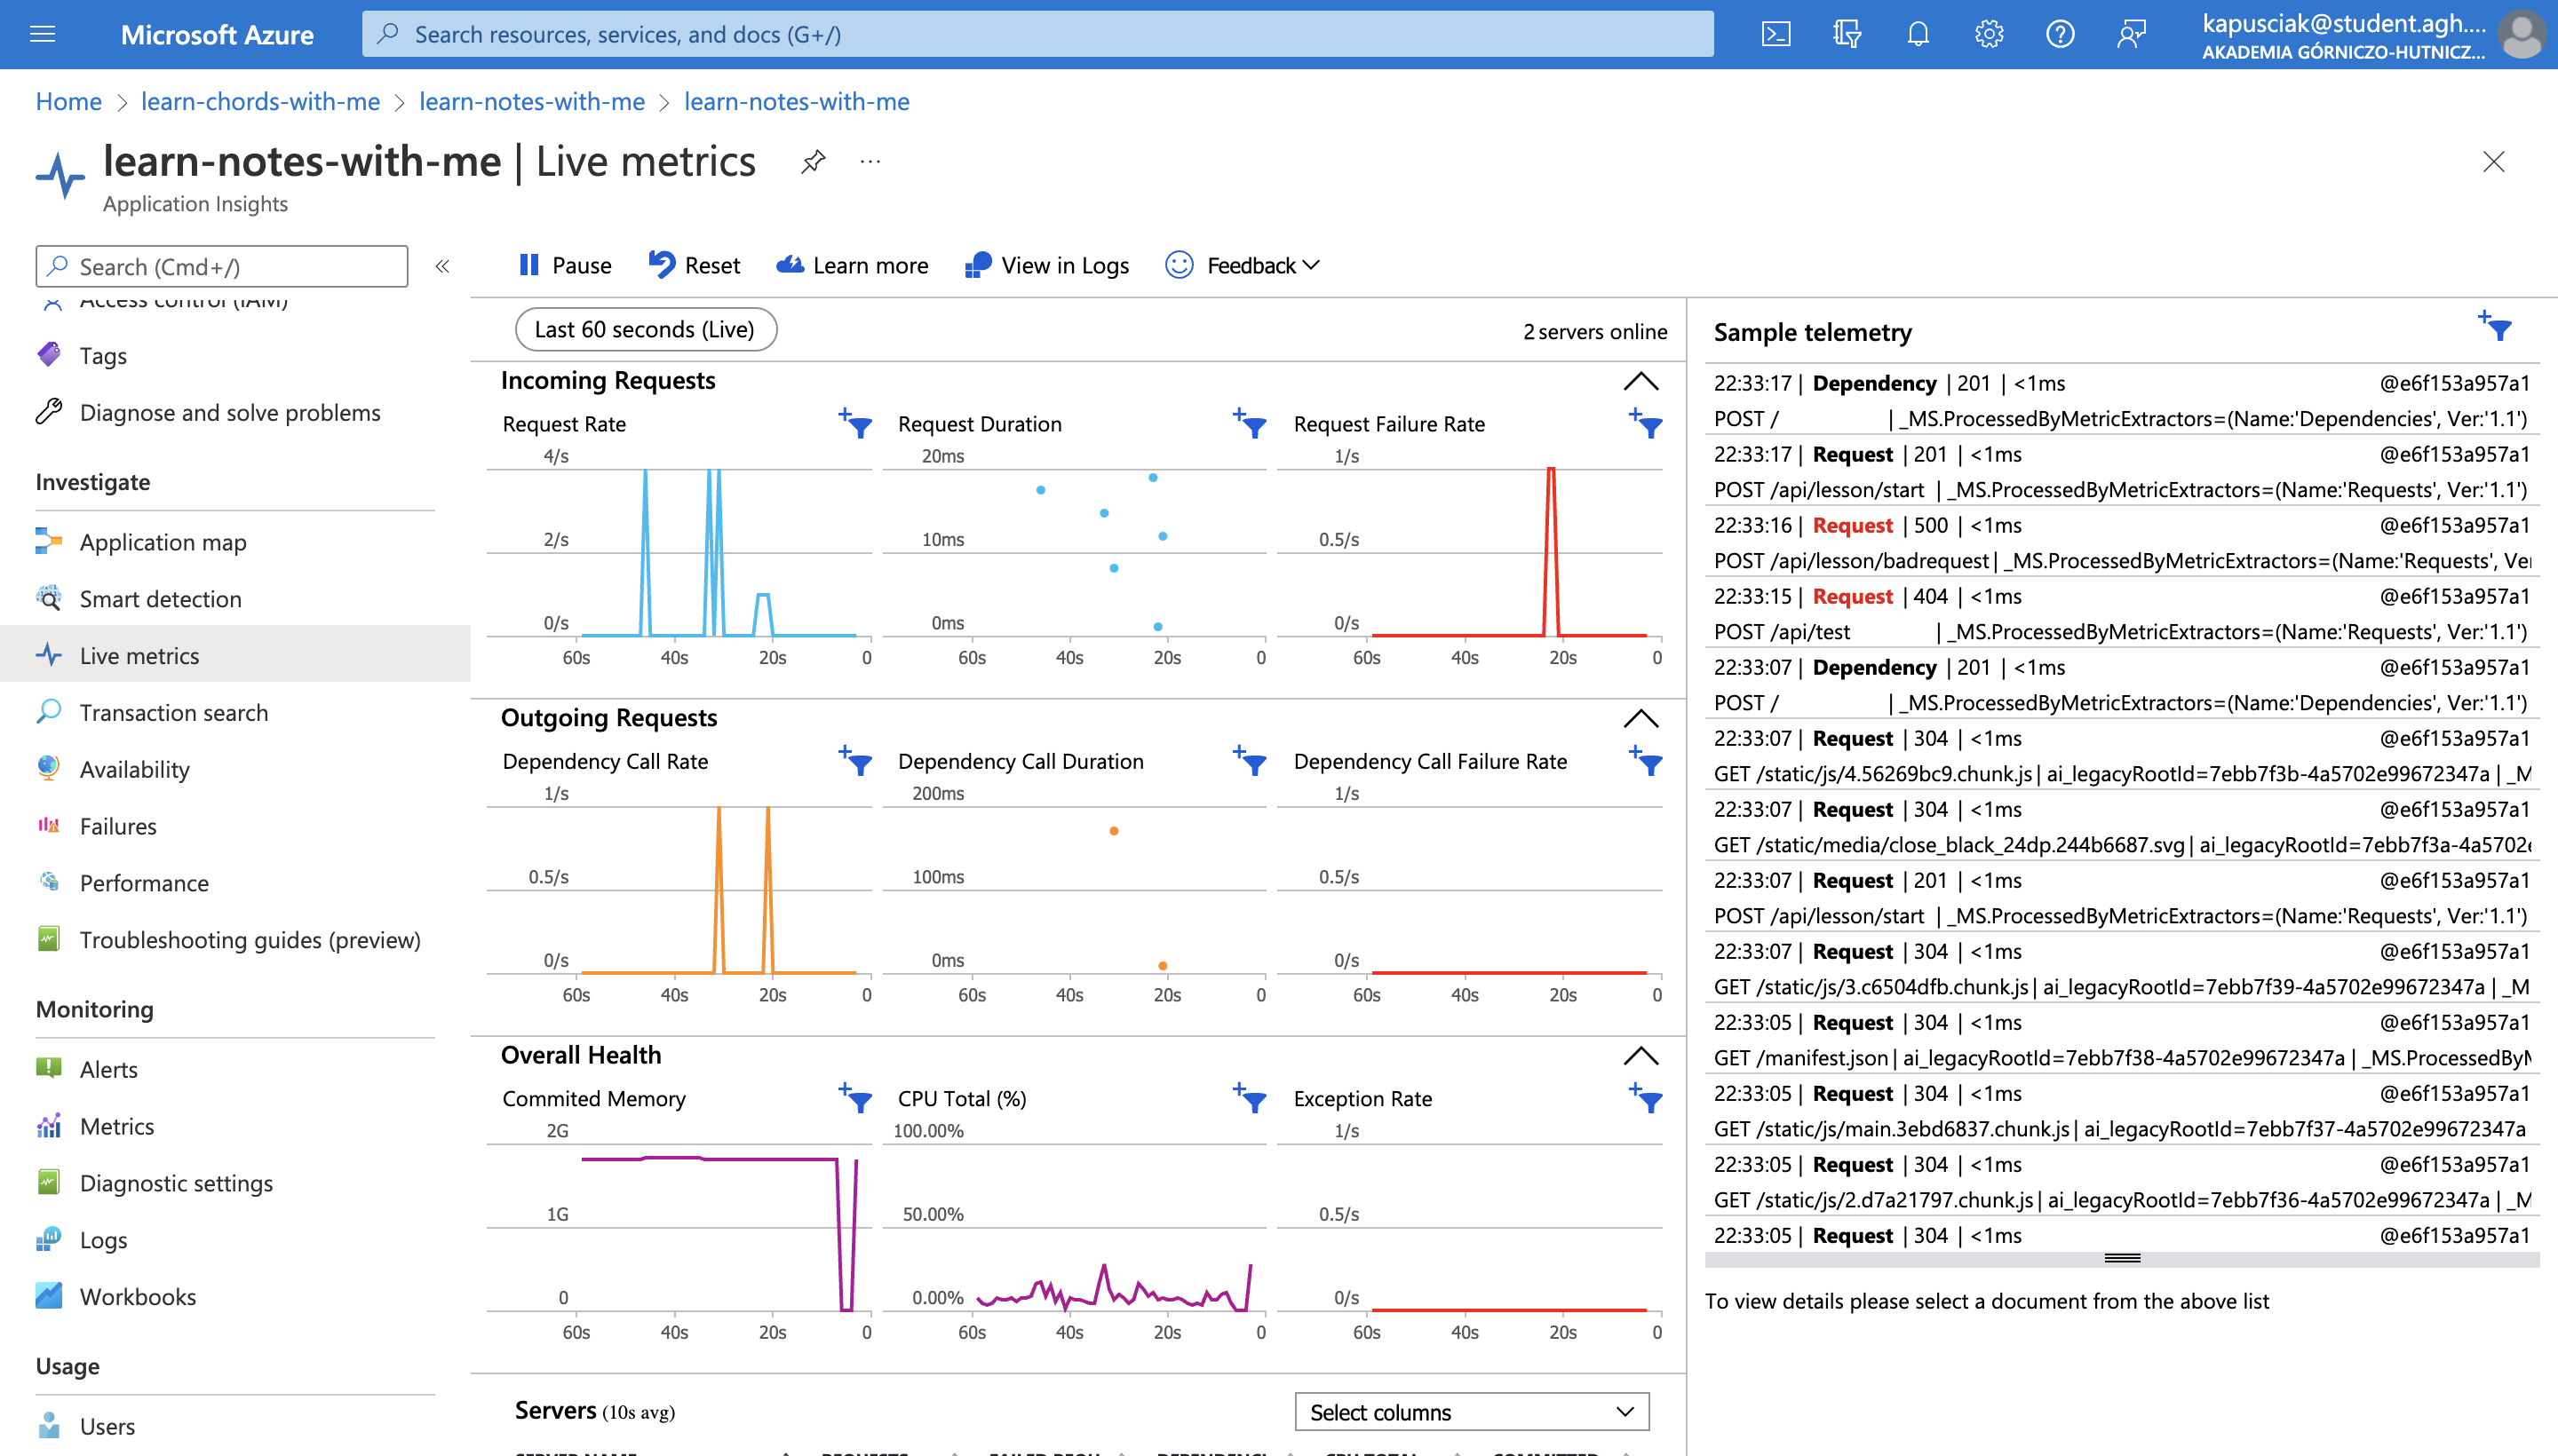Click the Request Rate filter icon

coord(856,424)
